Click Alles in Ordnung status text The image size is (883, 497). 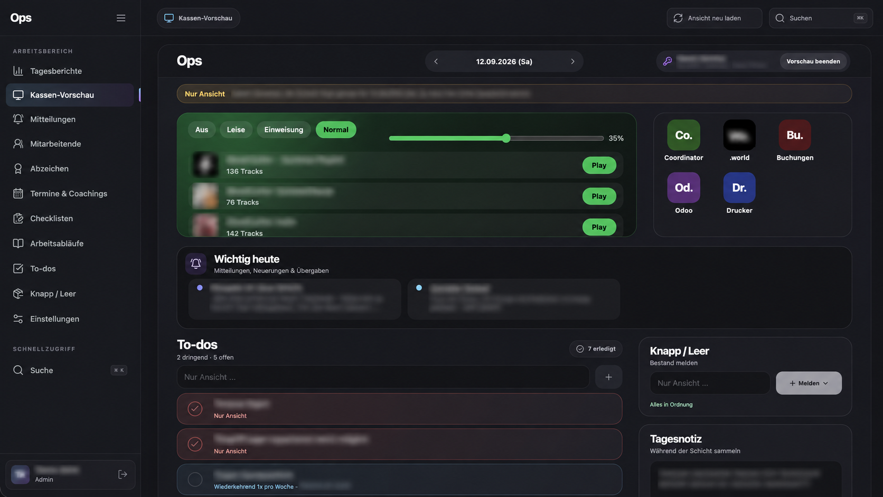coord(671,405)
